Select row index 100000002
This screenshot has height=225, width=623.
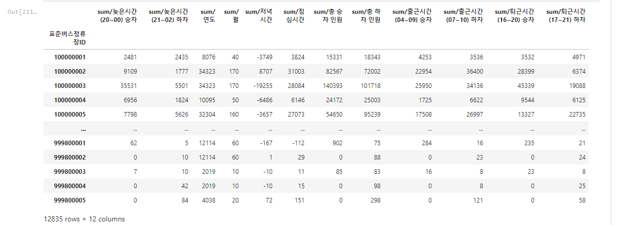click(70, 71)
